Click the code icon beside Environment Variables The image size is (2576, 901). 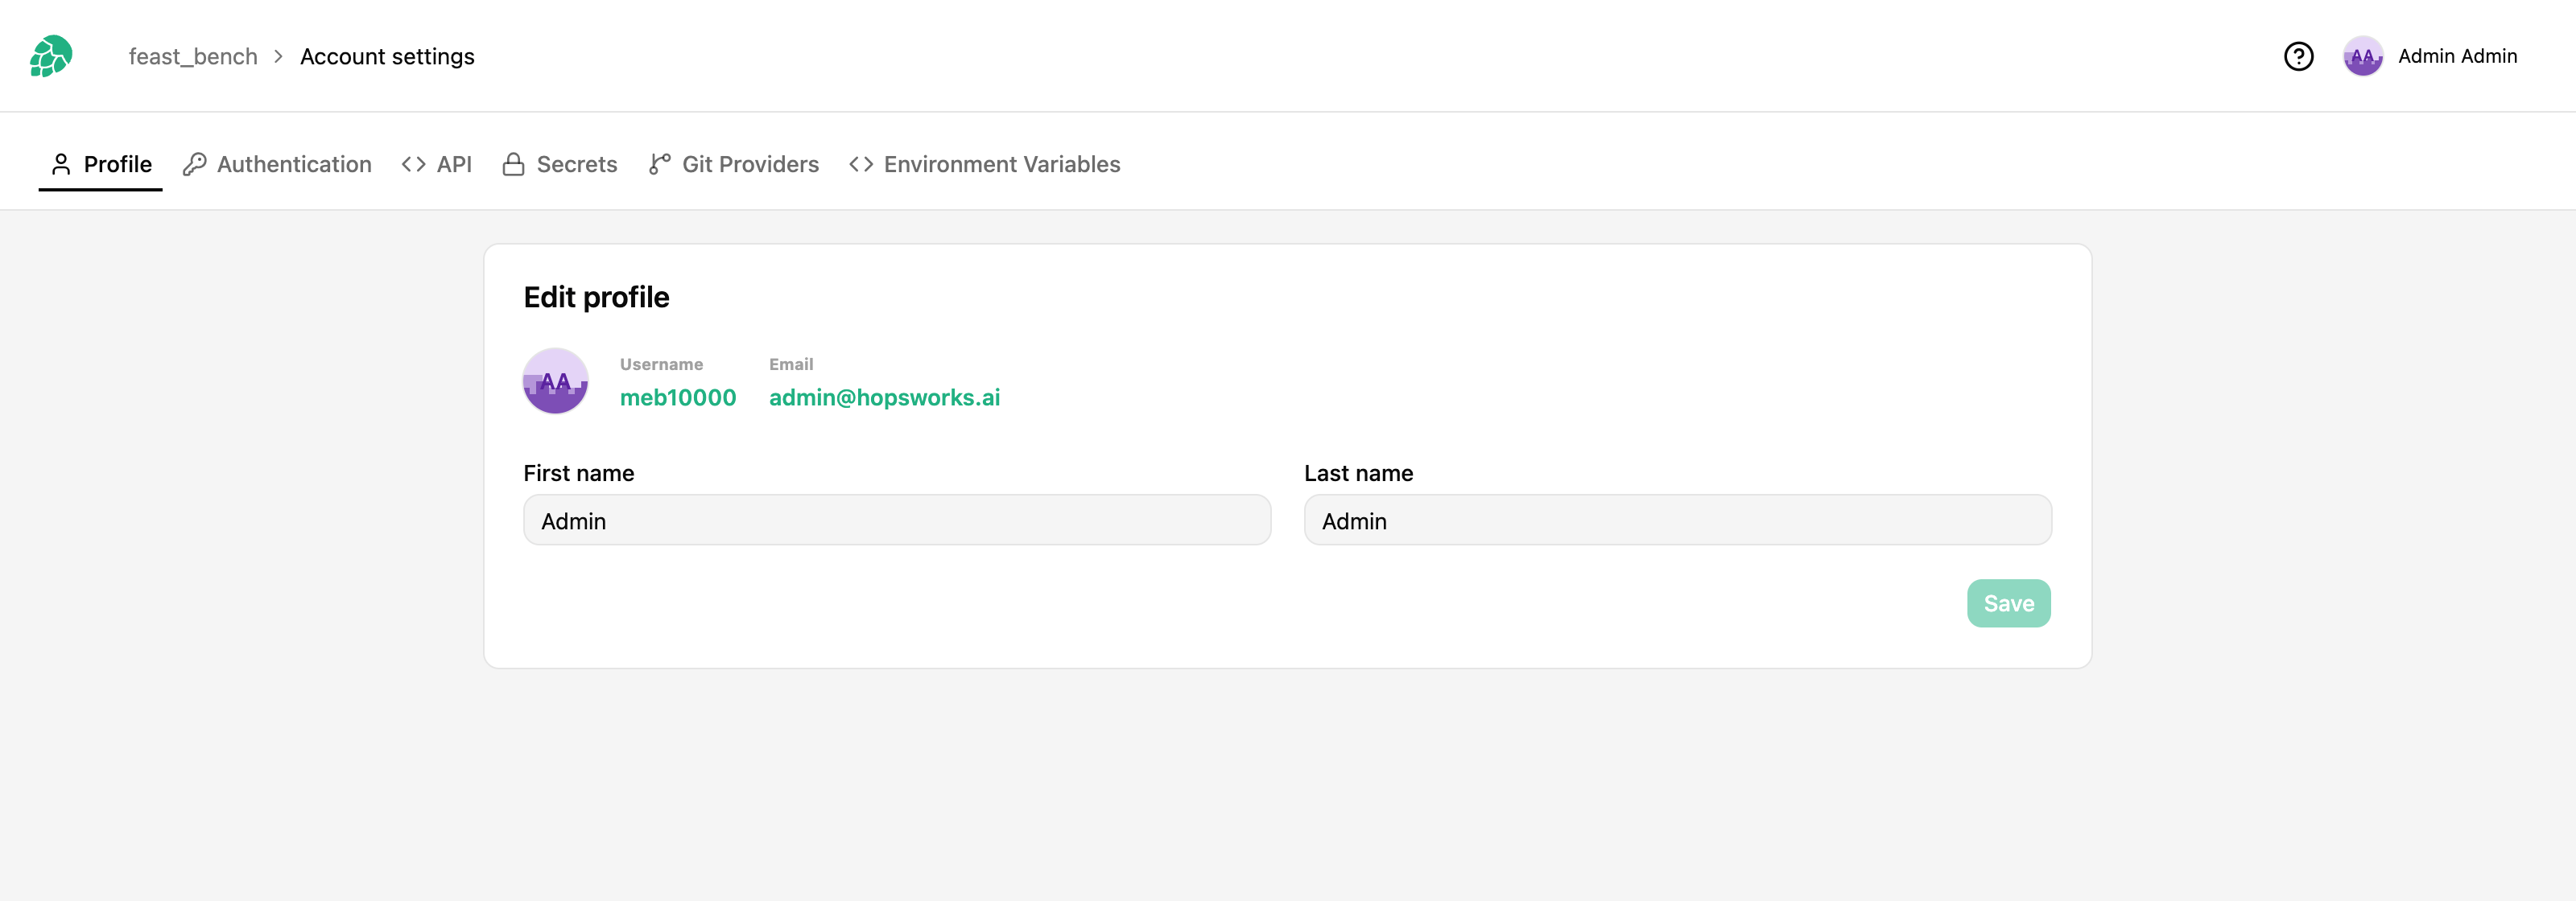pyautogui.click(x=861, y=164)
